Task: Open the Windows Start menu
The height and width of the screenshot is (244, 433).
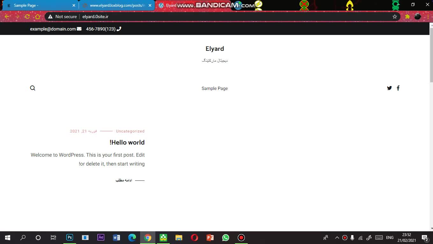Action: point(8,238)
